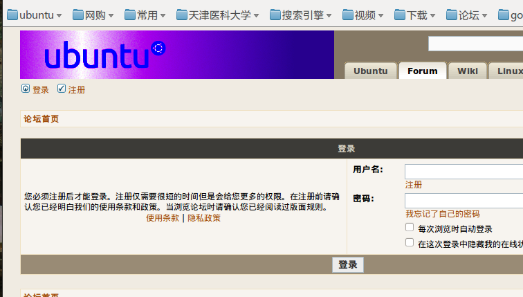The height and width of the screenshot is (297, 523).
Task: Expand the ubuntu bookmarks dropdown arrow
Action: click(59, 16)
